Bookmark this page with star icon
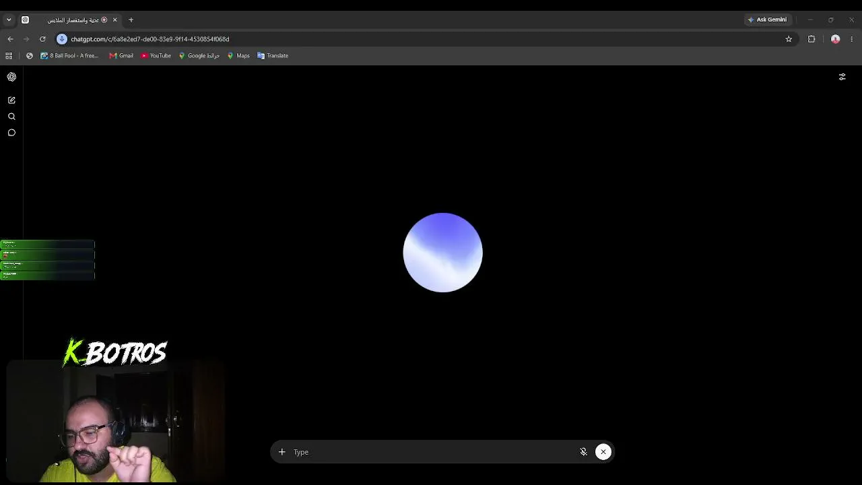Viewport: 862px width, 485px height. (789, 39)
